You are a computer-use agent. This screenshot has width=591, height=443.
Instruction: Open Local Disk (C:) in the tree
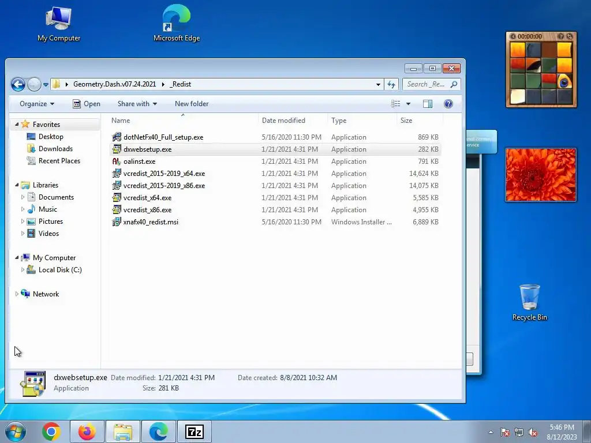click(60, 270)
